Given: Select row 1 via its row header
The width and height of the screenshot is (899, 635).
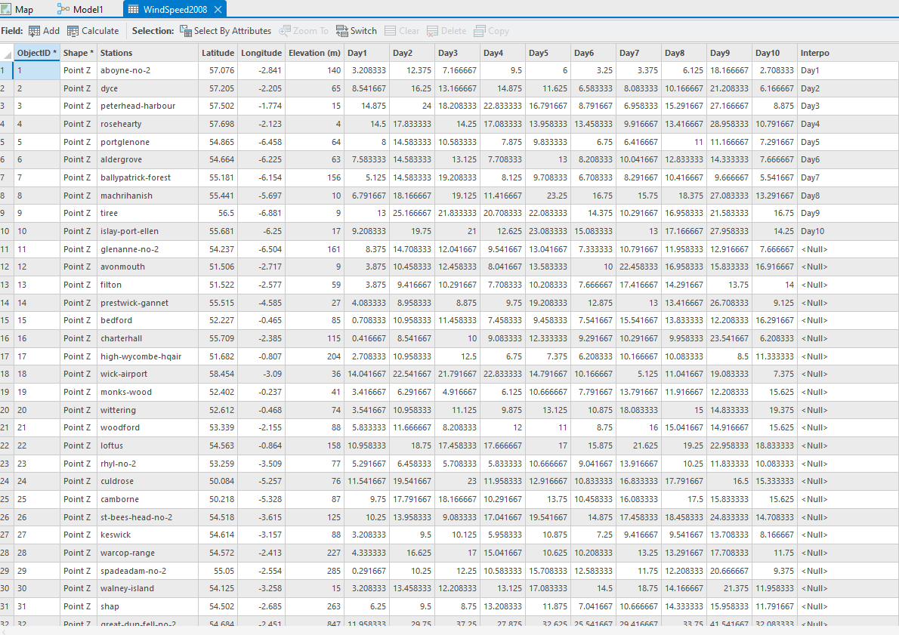Looking at the screenshot, I should 6,70.
